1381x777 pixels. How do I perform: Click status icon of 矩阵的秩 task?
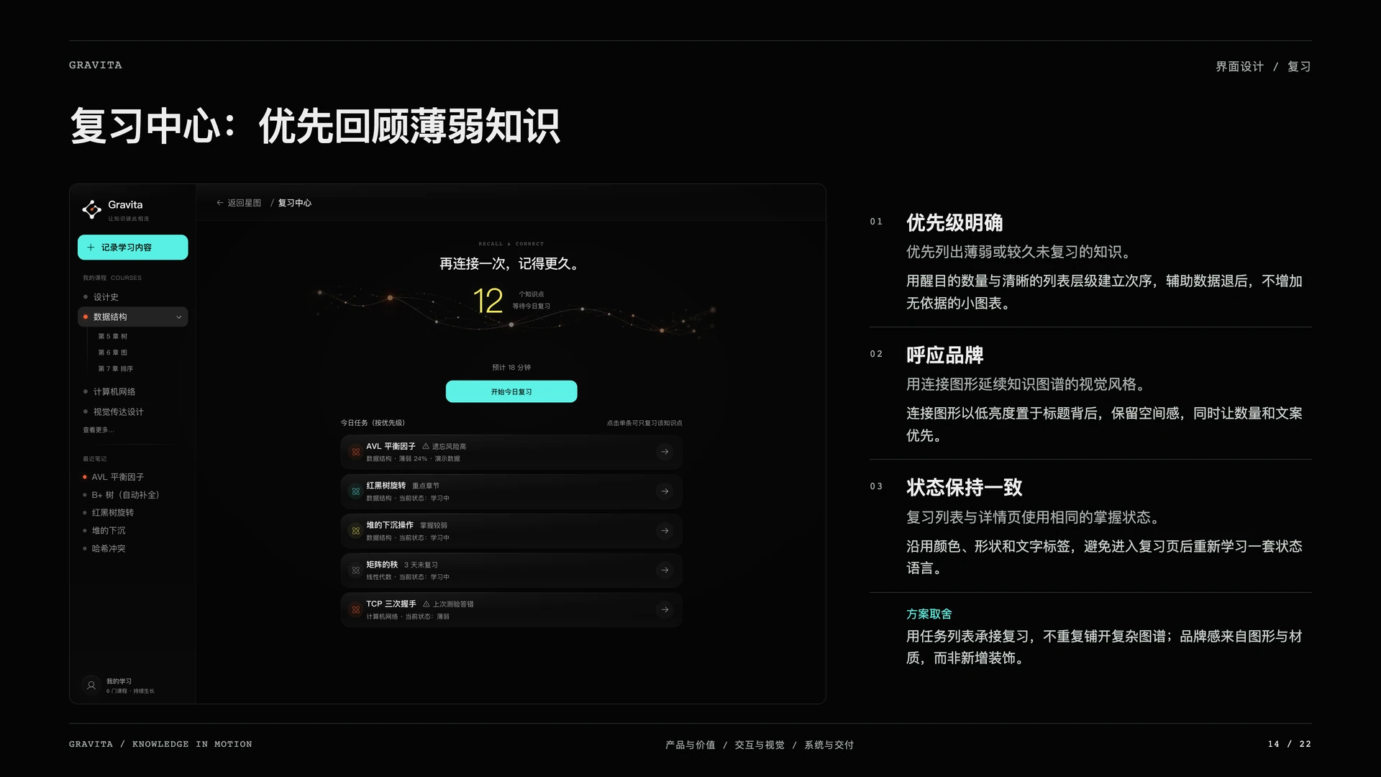355,571
